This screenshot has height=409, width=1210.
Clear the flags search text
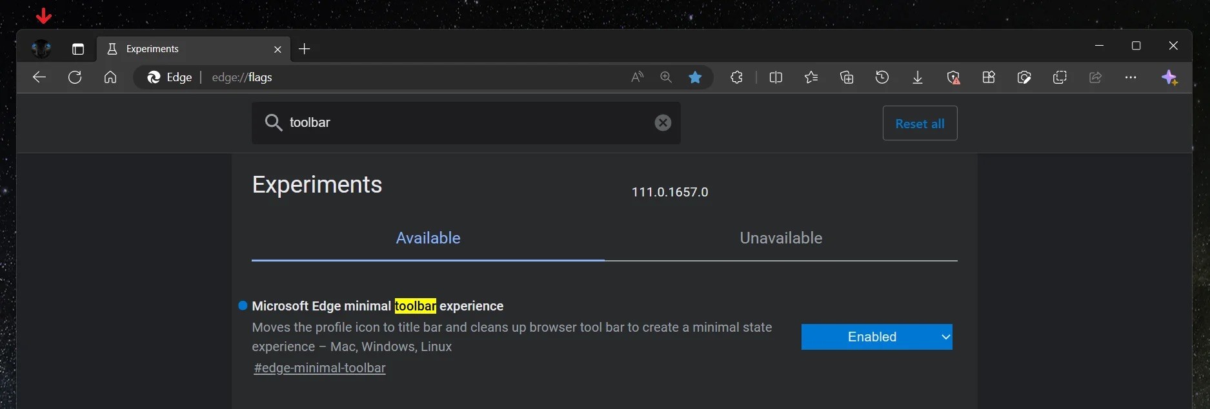[x=663, y=122]
